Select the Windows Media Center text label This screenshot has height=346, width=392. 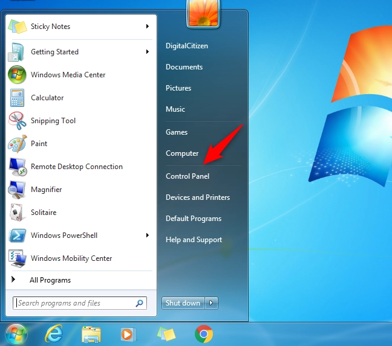[68, 75]
